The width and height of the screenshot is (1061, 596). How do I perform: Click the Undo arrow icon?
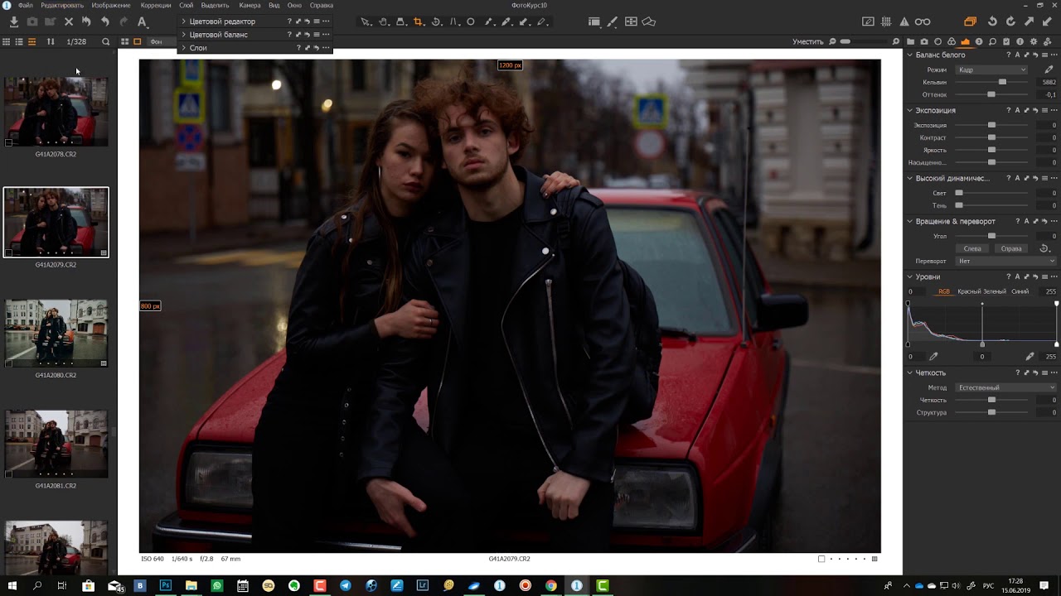point(105,22)
